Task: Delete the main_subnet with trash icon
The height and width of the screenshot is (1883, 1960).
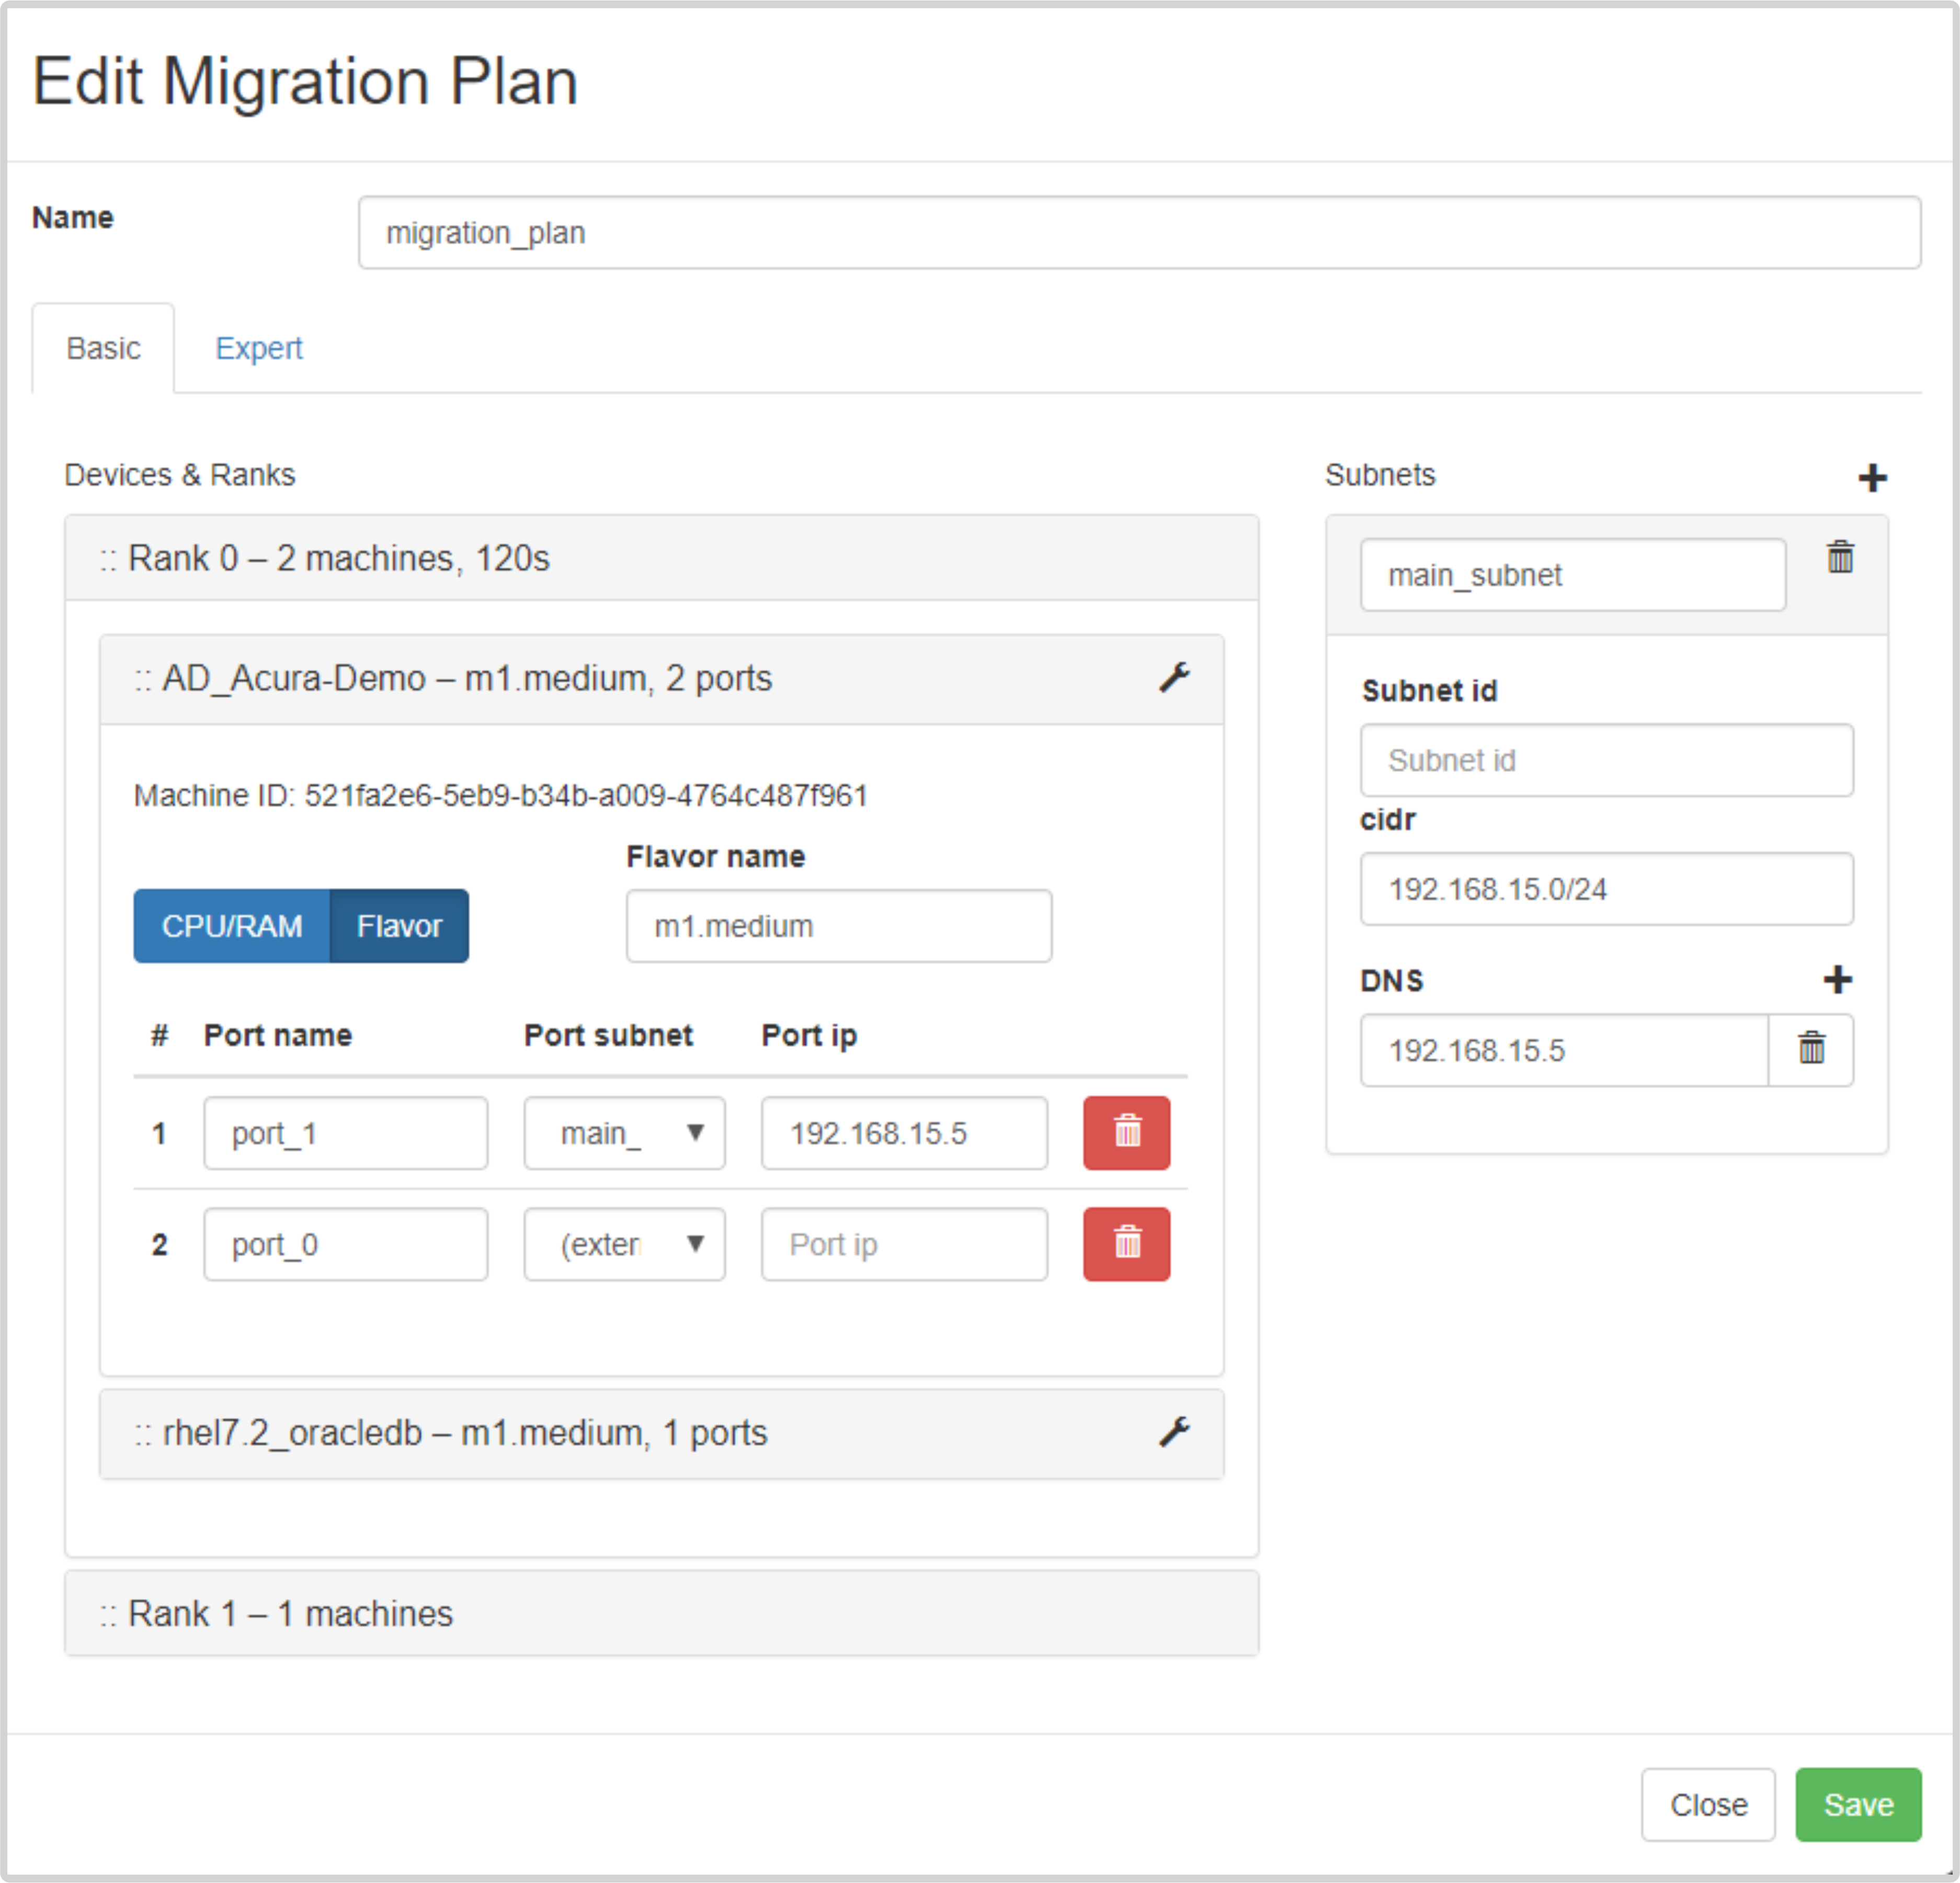Action: point(1840,556)
